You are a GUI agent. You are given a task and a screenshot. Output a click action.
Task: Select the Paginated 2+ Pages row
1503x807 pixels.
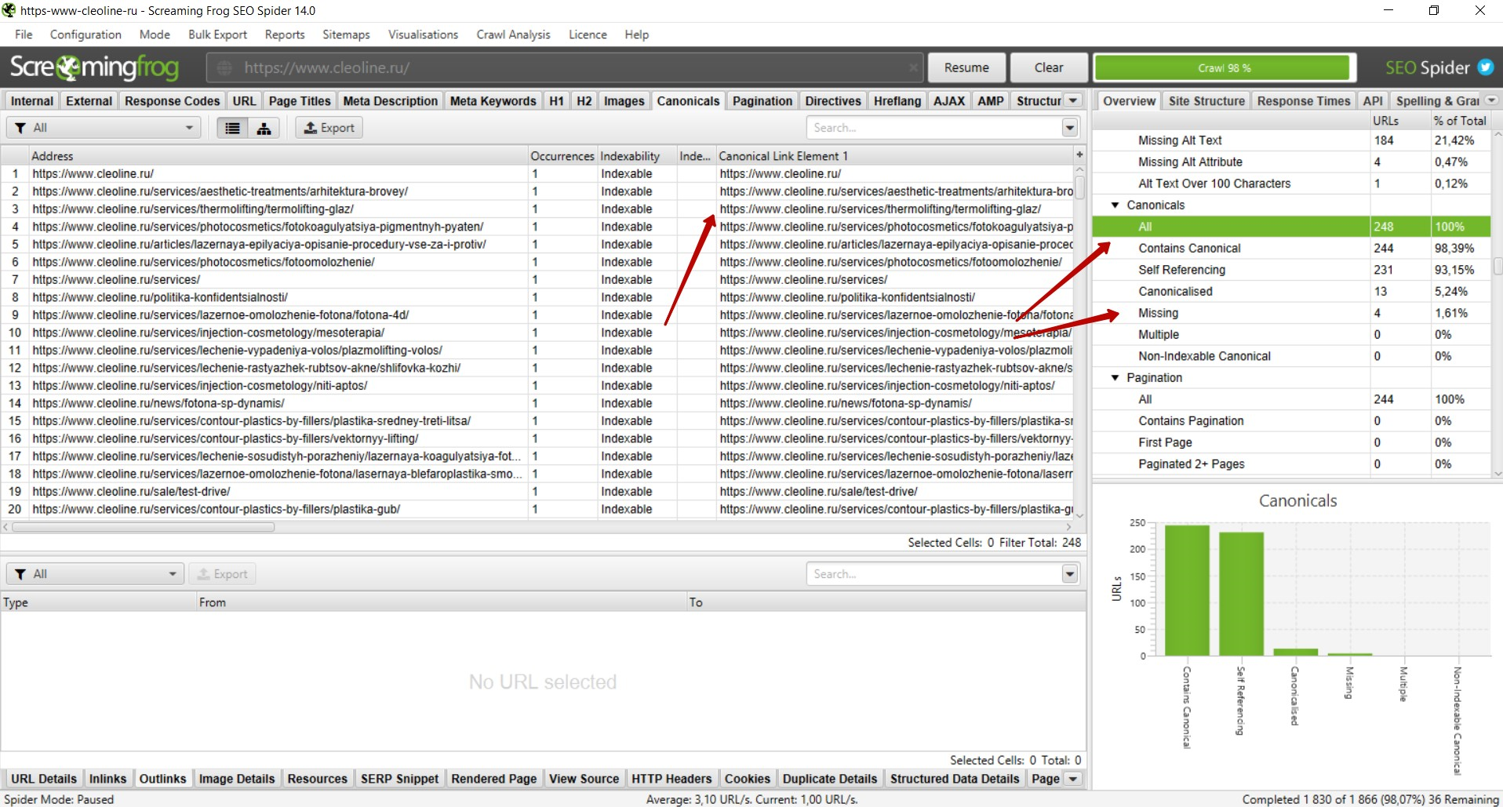click(x=1291, y=463)
